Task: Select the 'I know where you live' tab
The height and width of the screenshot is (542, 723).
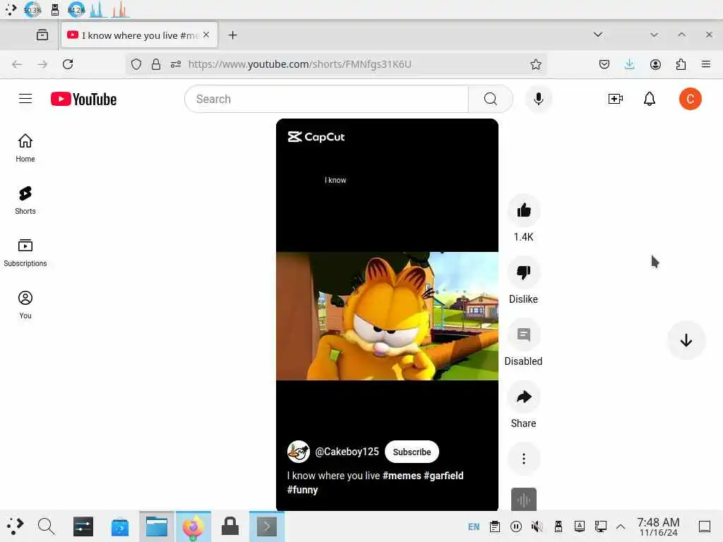Action: [139, 35]
